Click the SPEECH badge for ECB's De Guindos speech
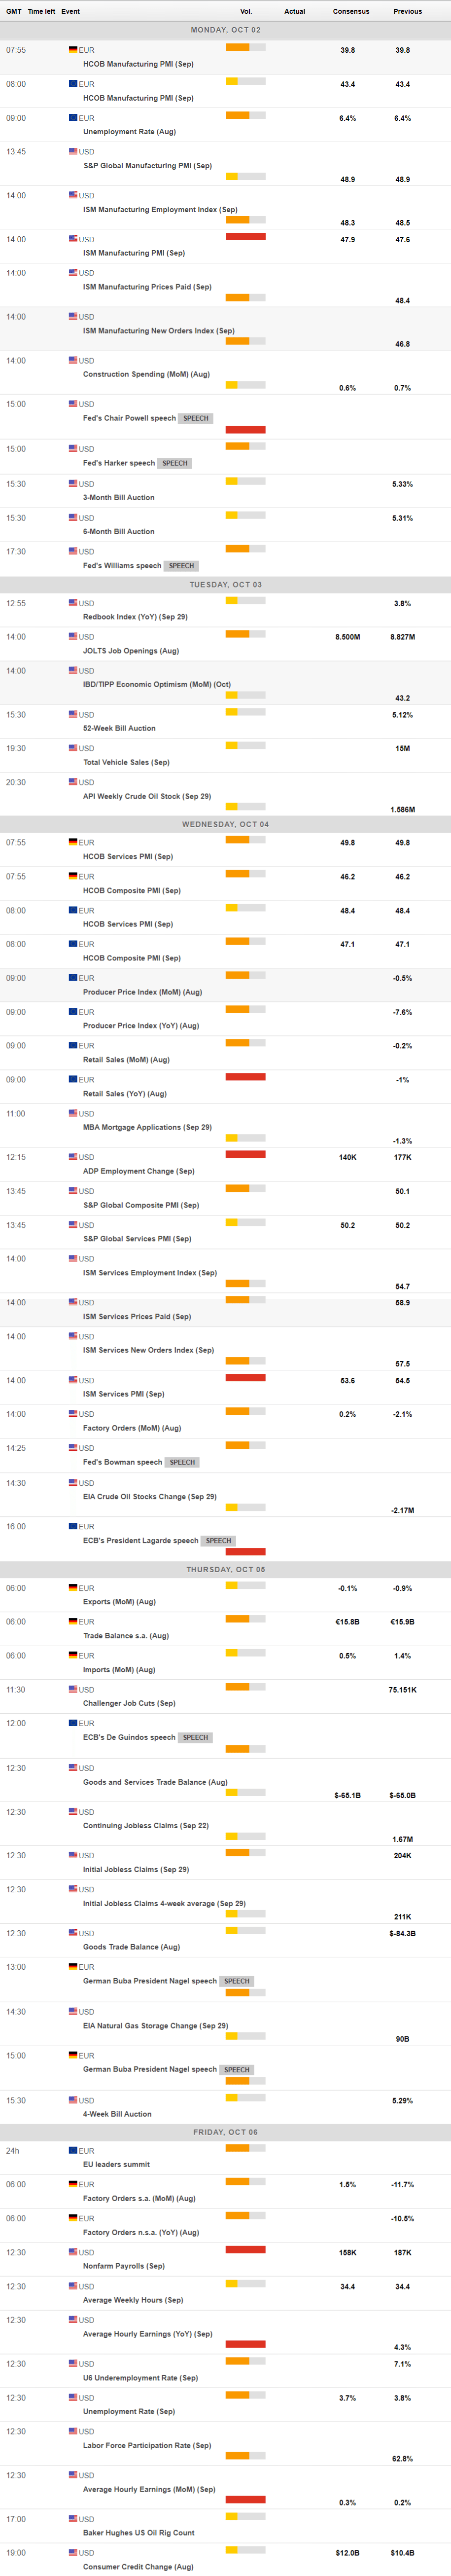Screen dimensions: 451x2576 tap(195, 1737)
